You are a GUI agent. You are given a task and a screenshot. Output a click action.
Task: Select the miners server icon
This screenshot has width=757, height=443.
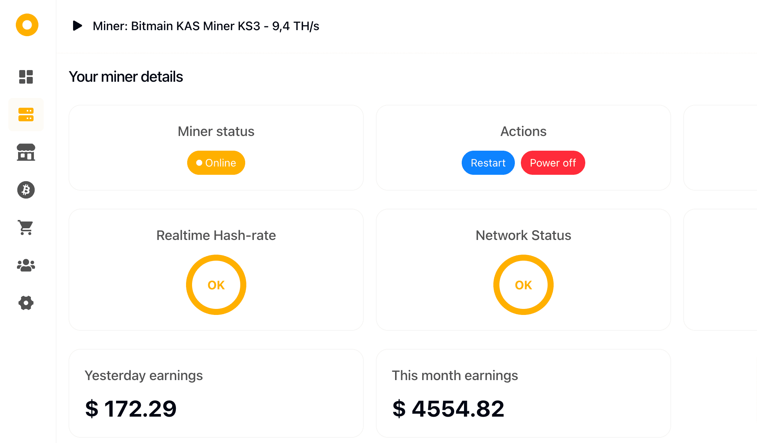pos(26,115)
